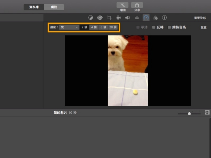Enable the 反轉 checkbox
211x158 pixels.
click(154, 27)
